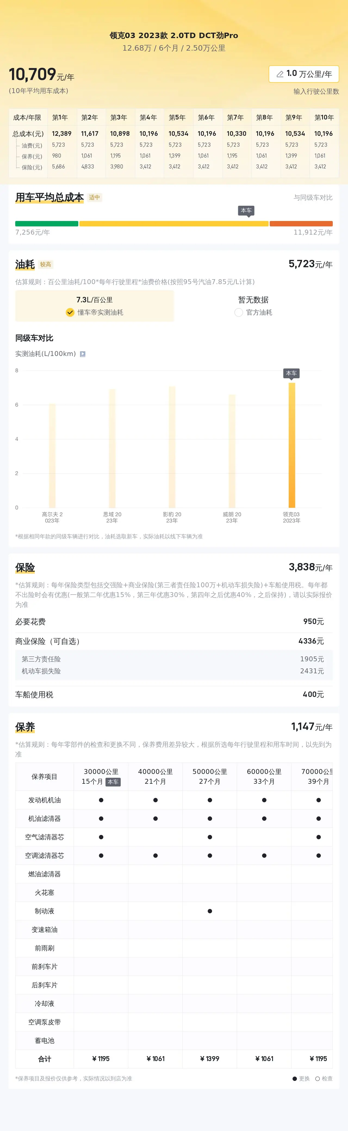Click the 发动机机油 maintenance row label

coord(44,800)
